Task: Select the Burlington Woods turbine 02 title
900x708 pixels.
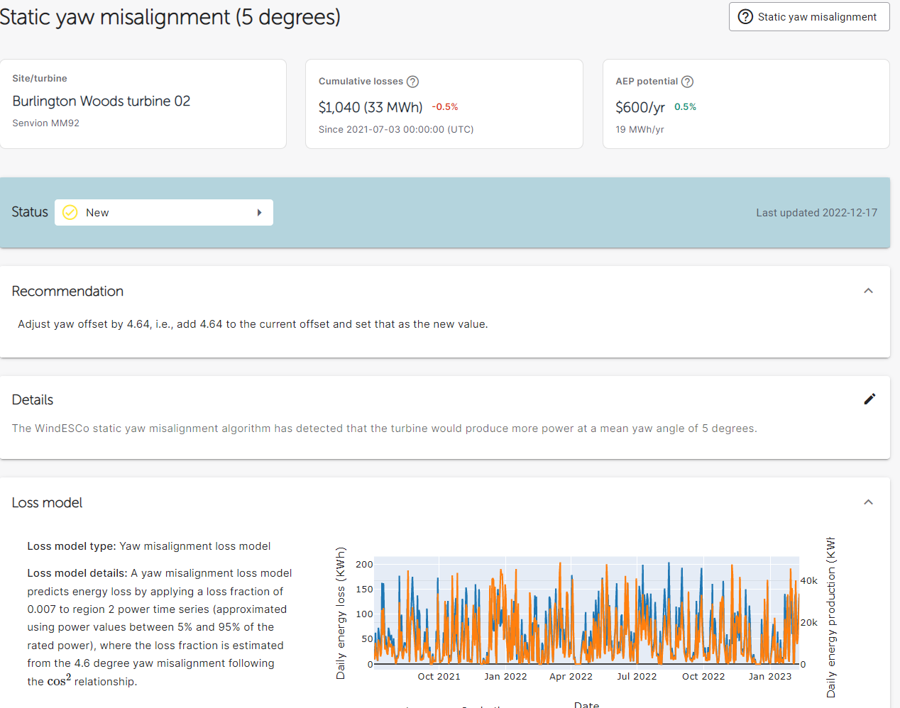Action: 101,101
